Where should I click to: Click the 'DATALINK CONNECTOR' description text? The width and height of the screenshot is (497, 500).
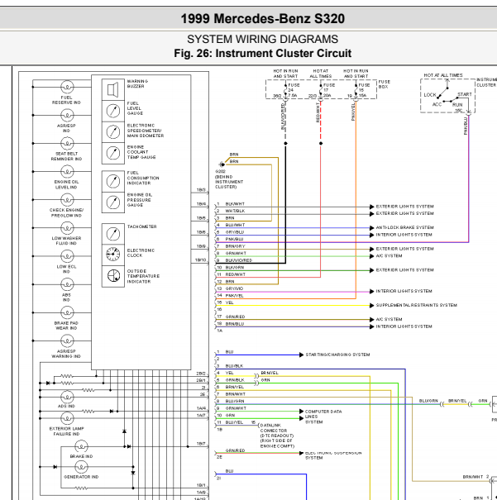click(277, 436)
